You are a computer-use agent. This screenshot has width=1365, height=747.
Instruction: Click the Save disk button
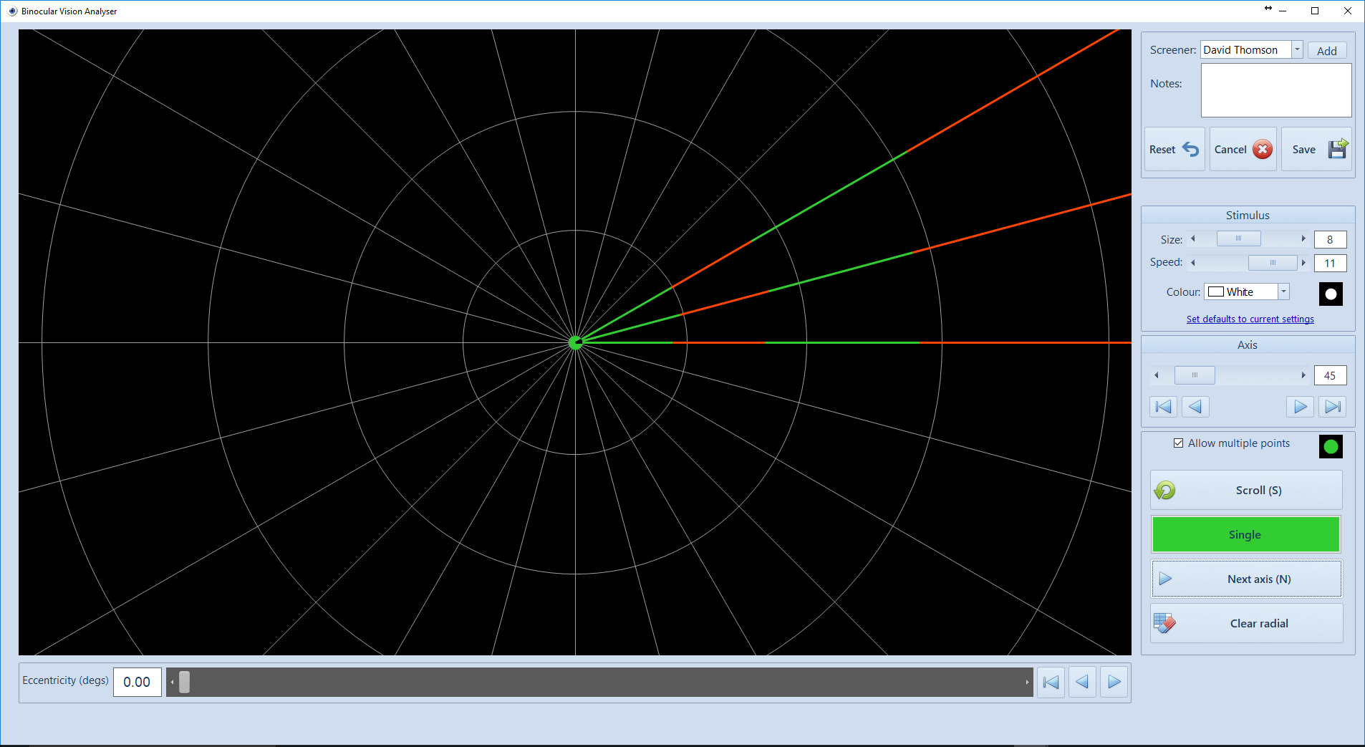point(1316,150)
